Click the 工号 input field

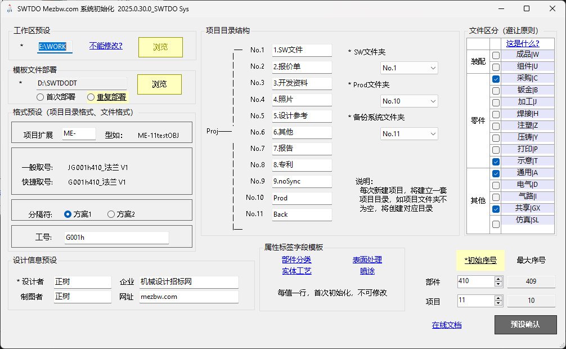(116, 238)
